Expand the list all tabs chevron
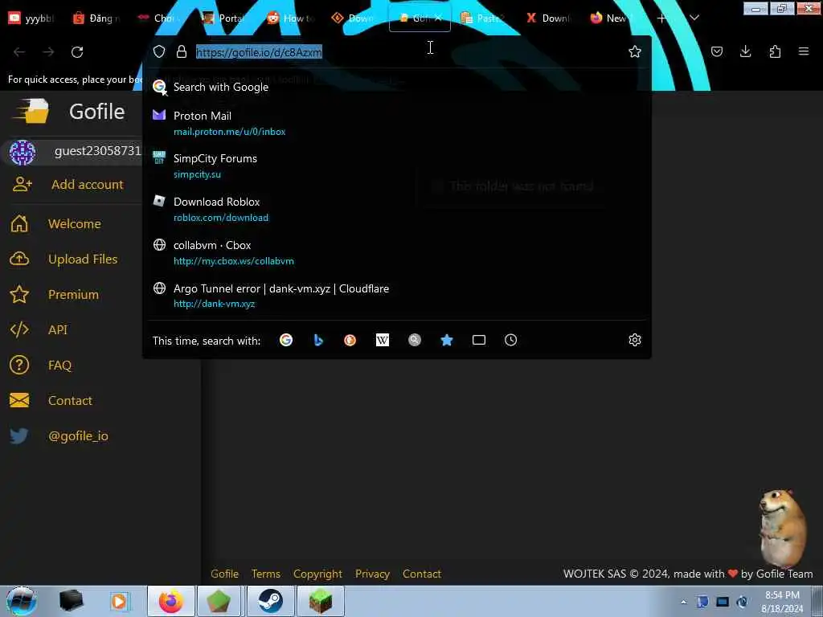Viewport: 823px width, 617px height. (694, 18)
